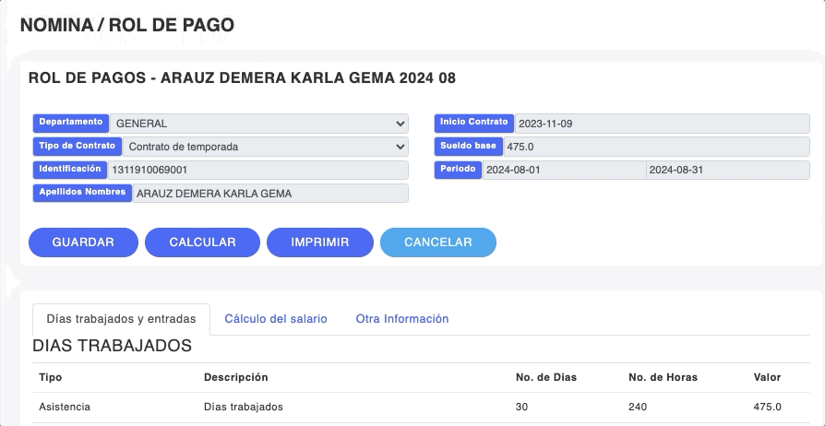Screen dimensions: 825x426
Task: Click the Periodo end date 2024-08-31
Action: (727, 171)
